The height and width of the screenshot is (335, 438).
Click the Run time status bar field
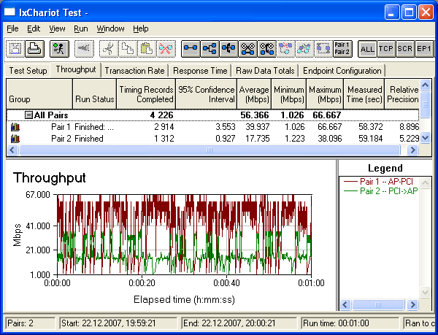tap(350, 323)
